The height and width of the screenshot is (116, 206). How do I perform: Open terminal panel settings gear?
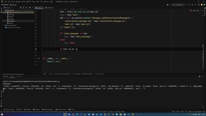click(x=200, y=76)
